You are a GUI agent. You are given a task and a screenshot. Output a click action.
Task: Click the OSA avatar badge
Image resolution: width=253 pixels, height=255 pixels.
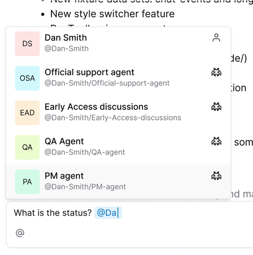tap(27, 78)
